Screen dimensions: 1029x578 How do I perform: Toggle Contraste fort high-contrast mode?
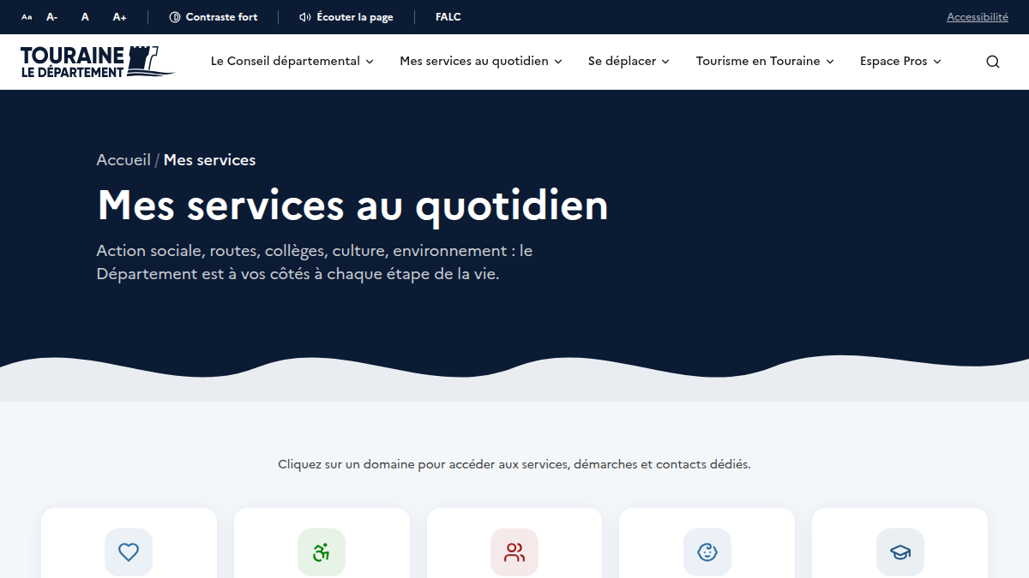(x=214, y=17)
